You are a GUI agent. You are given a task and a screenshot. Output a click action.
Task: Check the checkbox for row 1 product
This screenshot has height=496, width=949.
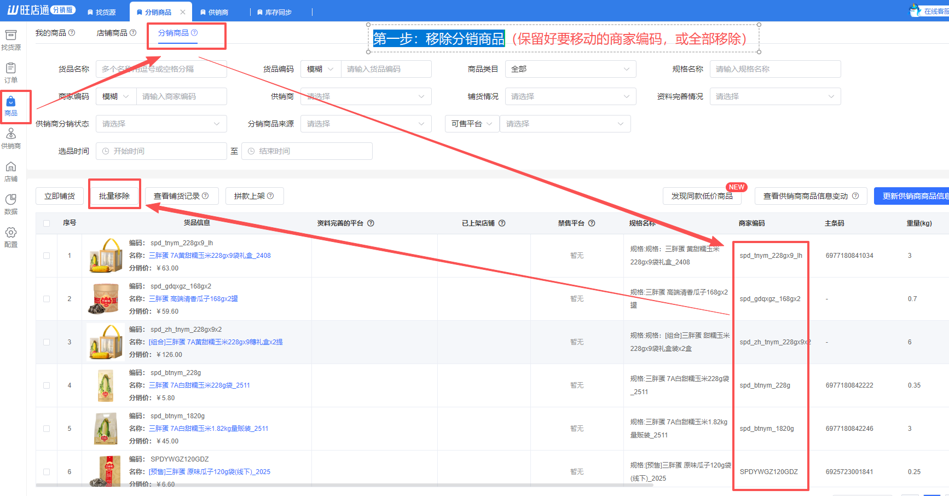coord(47,256)
